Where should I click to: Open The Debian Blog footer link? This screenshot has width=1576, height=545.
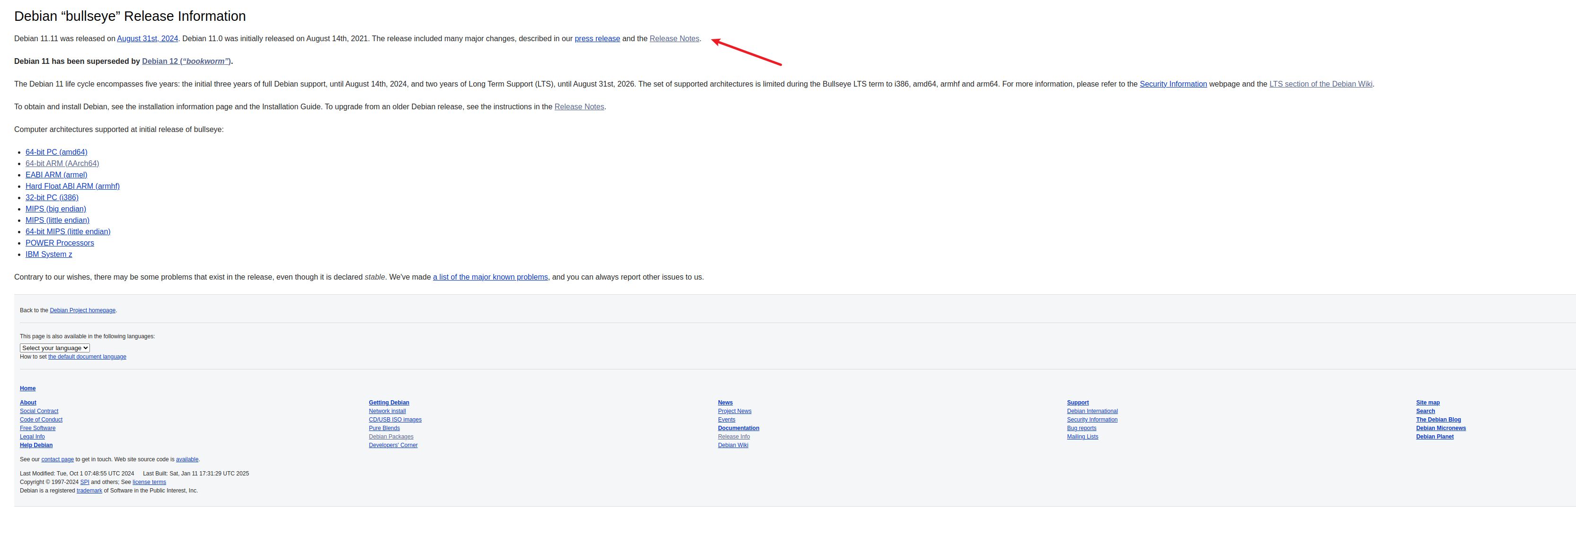point(1438,420)
